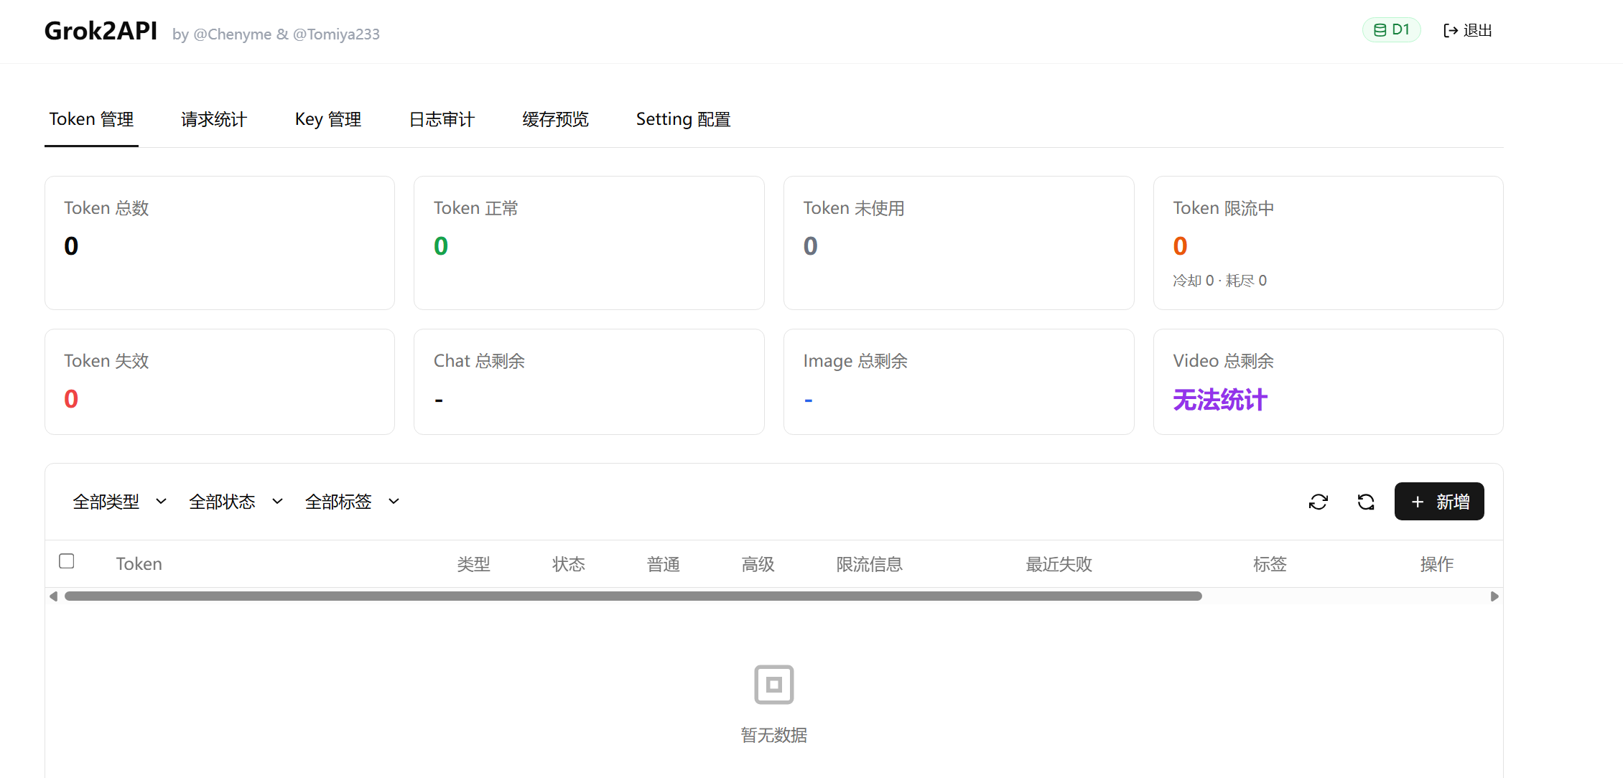Open the Setting 配置 tab
Image resolution: width=1623 pixels, height=778 pixels.
683,119
